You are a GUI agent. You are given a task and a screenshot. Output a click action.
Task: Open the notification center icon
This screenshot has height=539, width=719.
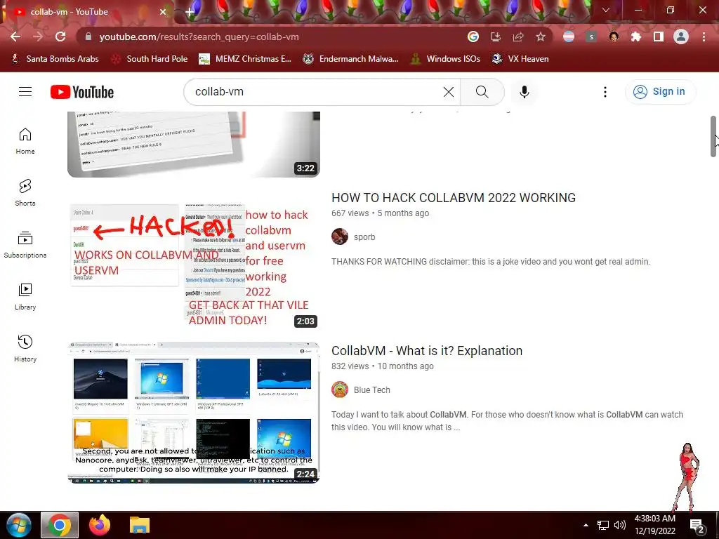(697, 526)
